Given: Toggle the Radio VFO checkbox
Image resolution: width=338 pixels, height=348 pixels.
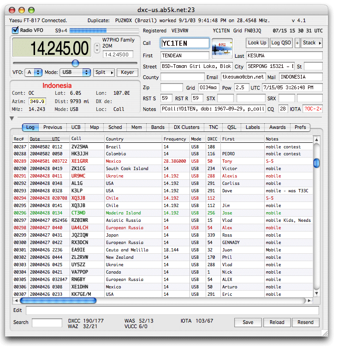Looking at the screenshot, I should point(15,31).
